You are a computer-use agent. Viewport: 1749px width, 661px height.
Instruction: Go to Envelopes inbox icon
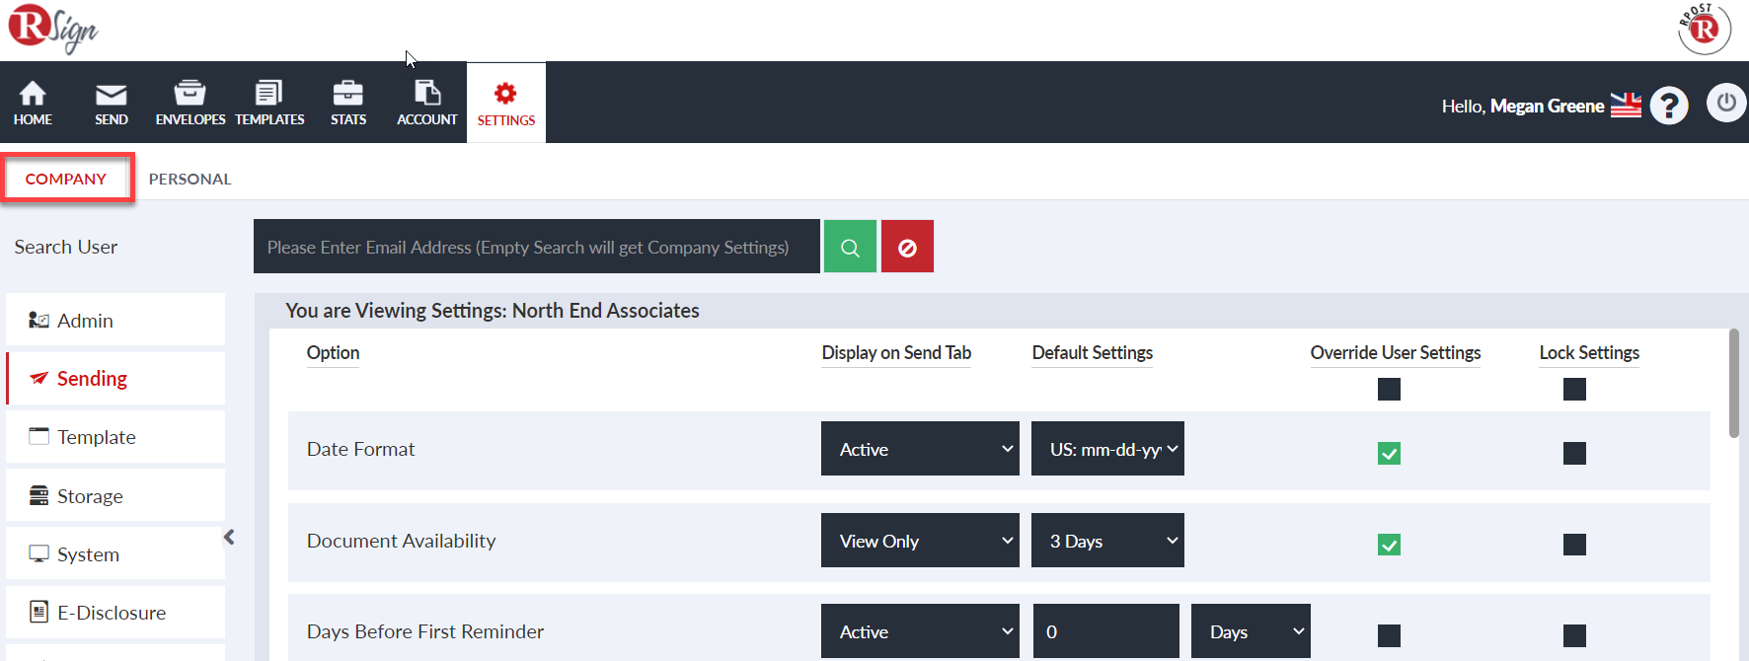190,93
